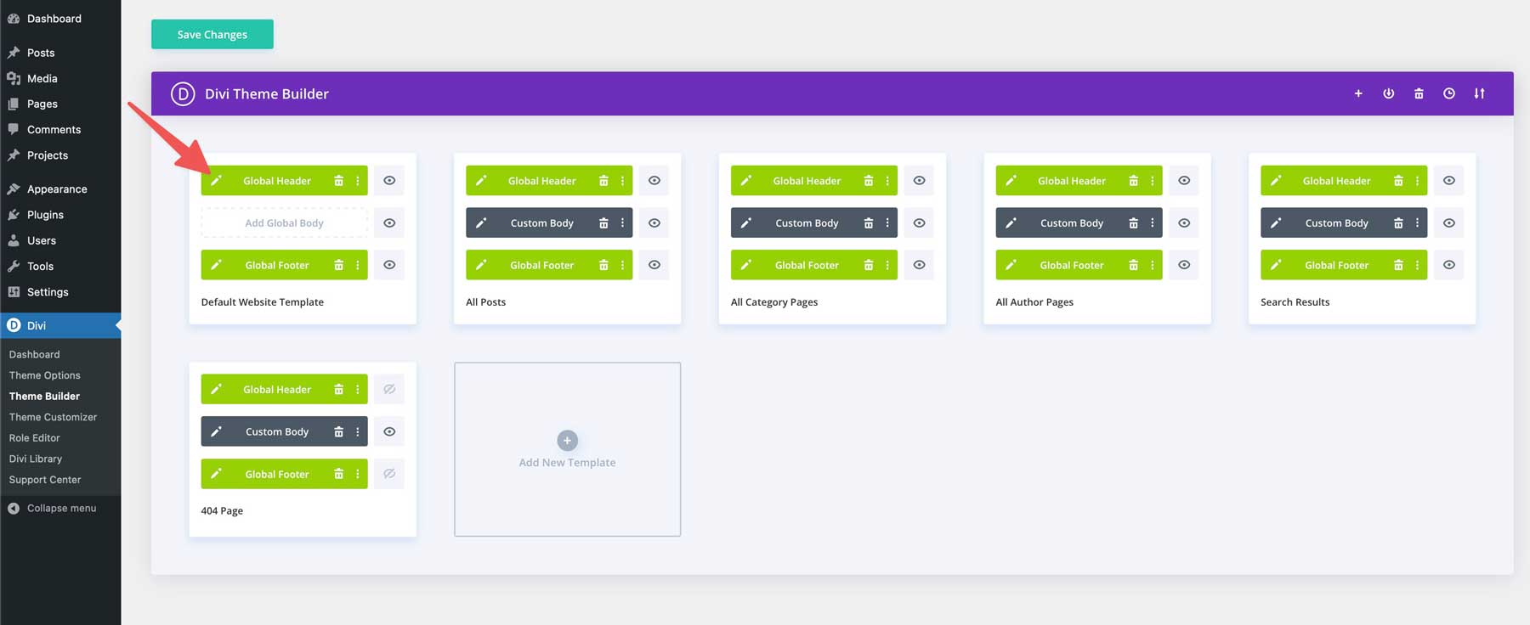Edit Custom Body pencil in 404 Page
This screenshot has height=625, width=1530.
point(216,431)
